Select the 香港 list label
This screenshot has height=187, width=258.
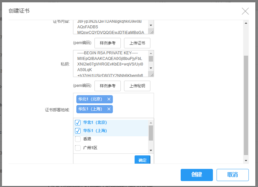(x=87, y=139)
